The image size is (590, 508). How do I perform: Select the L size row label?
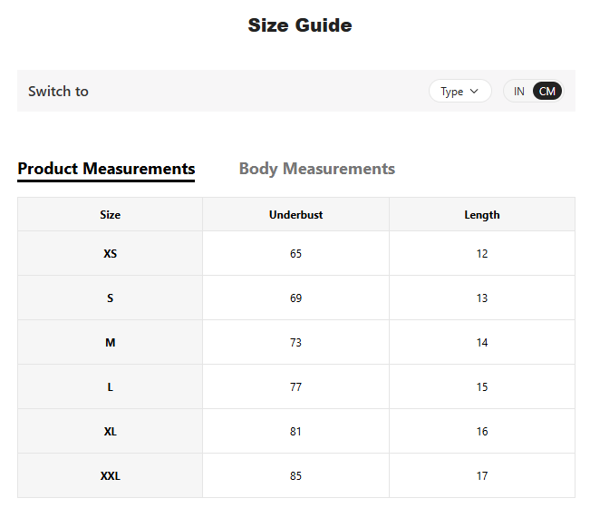click(x=110, y=386)
